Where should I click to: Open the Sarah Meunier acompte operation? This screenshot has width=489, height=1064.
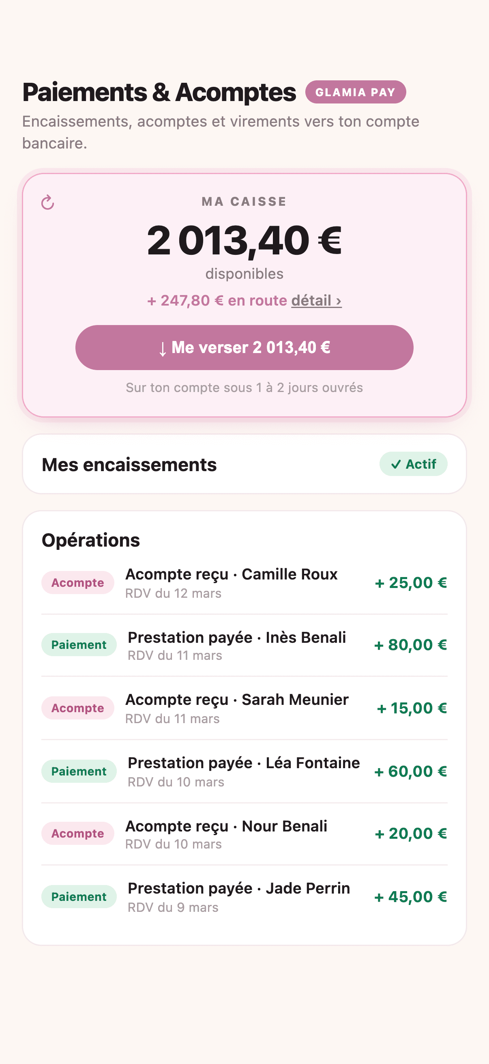point(244,709)
